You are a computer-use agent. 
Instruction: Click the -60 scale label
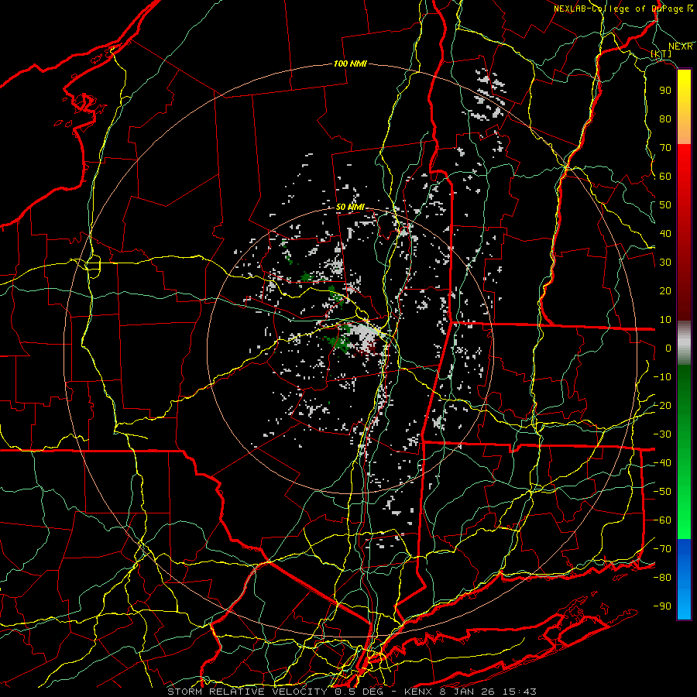pyautogui.click(x=662, y=520)
